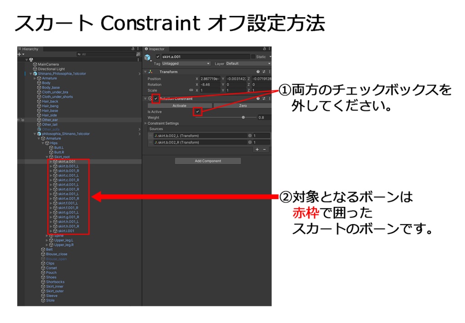The height and width of the screenshot is (323, 465).
Task: Open prefab arrow for Other_sofa
Action: (x=139, y=129)
